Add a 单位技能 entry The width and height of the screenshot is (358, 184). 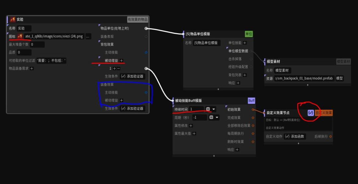click(x=245, y=43)
